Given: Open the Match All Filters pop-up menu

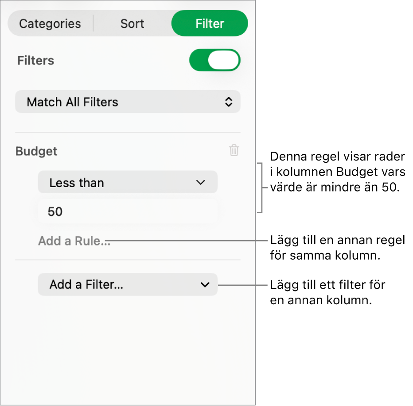Looking at the screenshot, I should 128,102.
